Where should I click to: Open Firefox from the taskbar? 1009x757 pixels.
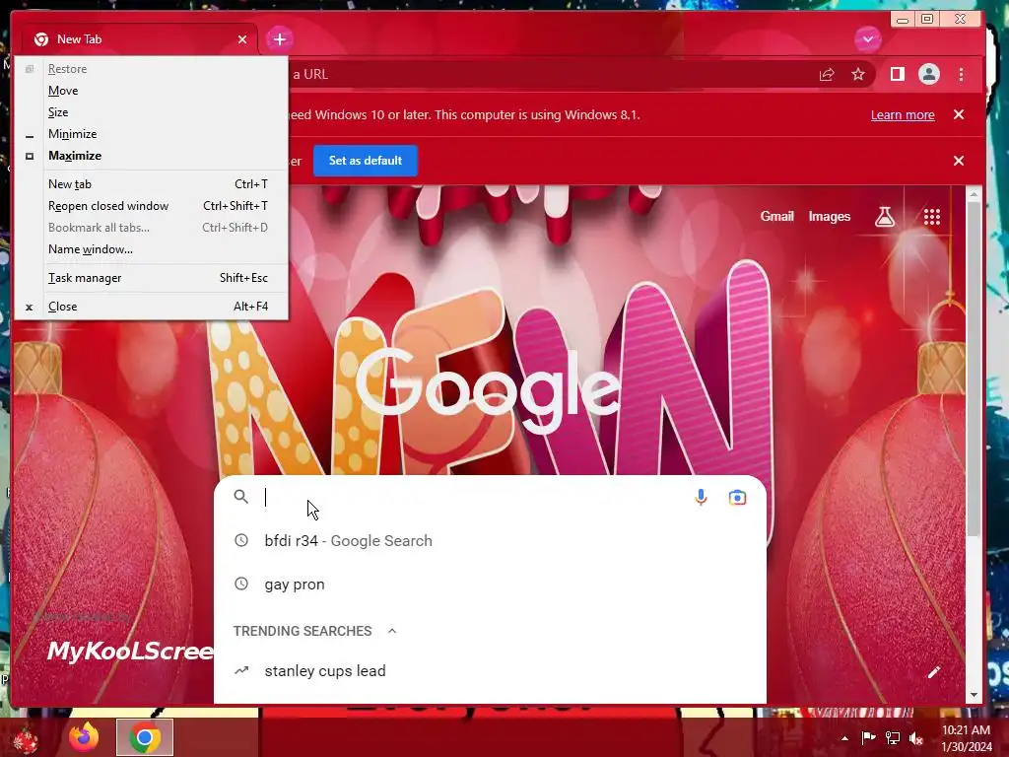point(85,737)
